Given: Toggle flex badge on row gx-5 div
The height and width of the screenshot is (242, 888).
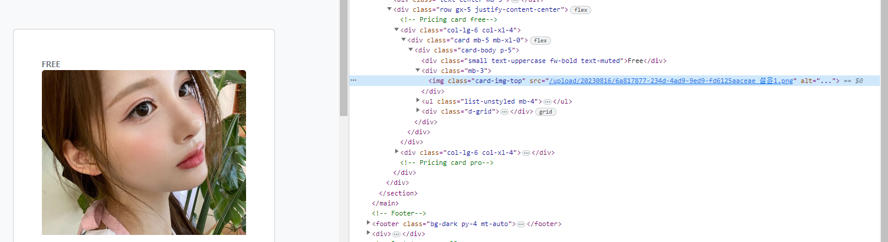Looking at the screenshot, I should tap(581, 10).
